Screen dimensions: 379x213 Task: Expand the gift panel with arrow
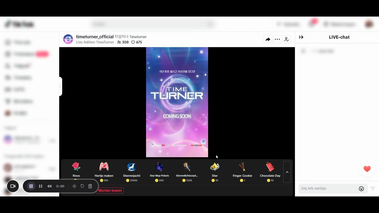click(x=287, y=172)
